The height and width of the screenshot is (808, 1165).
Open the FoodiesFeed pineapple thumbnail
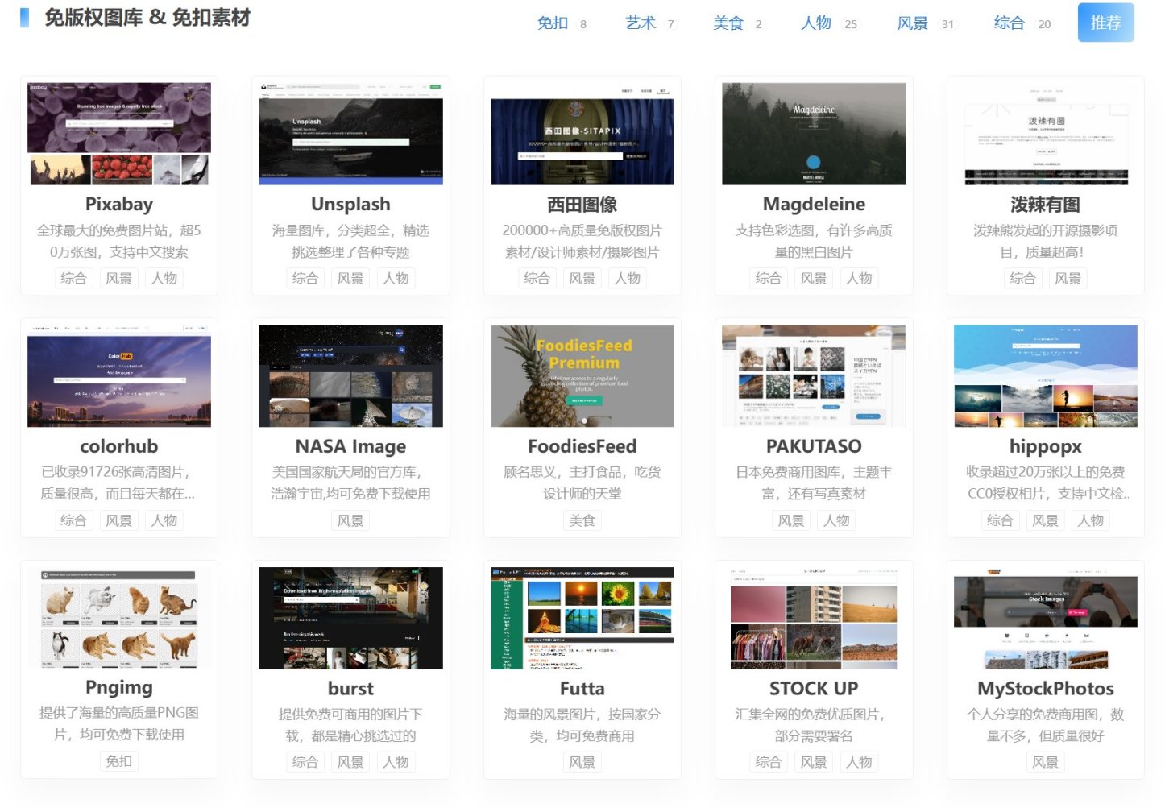click(x=582, y=375)
